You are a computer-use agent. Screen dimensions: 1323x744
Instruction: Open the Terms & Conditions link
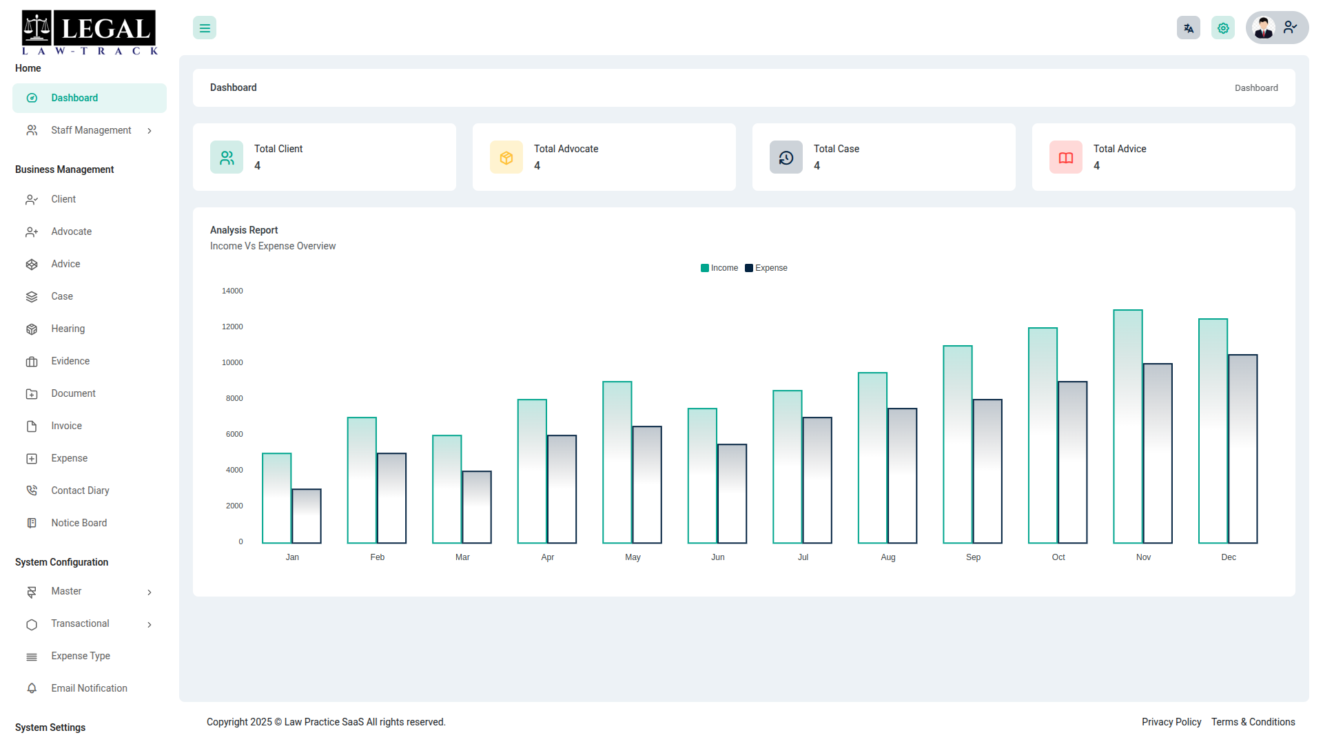pos(1253,722)
